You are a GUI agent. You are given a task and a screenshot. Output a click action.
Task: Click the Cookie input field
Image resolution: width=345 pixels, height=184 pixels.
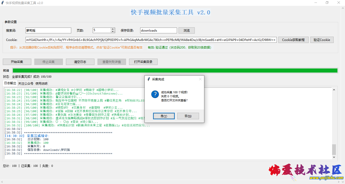(x=151, y=40)
